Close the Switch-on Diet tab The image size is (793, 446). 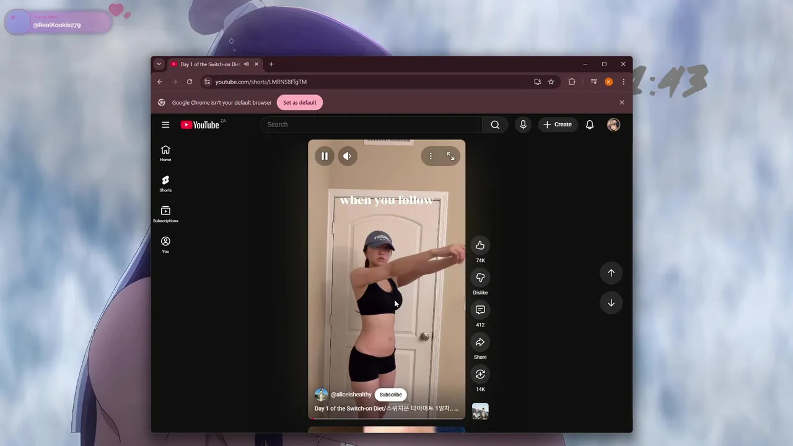(x=256, y=64)
